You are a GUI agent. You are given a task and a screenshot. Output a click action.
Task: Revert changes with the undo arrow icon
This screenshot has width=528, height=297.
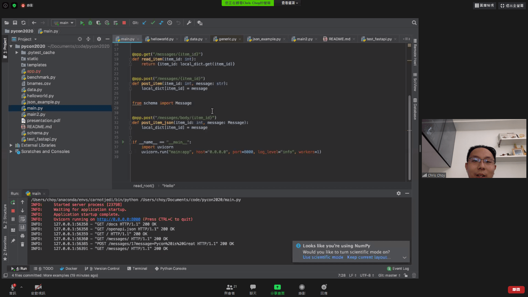point(178,23)
